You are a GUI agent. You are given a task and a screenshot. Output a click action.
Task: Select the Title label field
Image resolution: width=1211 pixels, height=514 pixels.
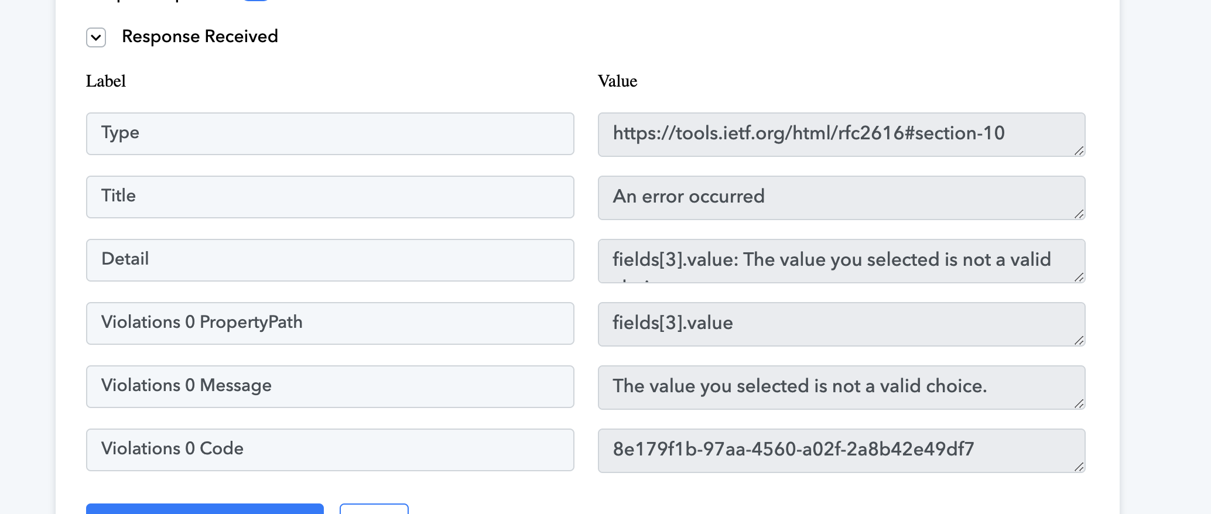point(330,197)
